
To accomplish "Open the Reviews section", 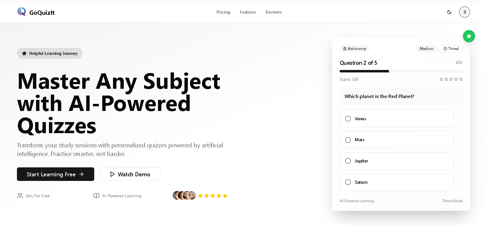I will point(273,12).
